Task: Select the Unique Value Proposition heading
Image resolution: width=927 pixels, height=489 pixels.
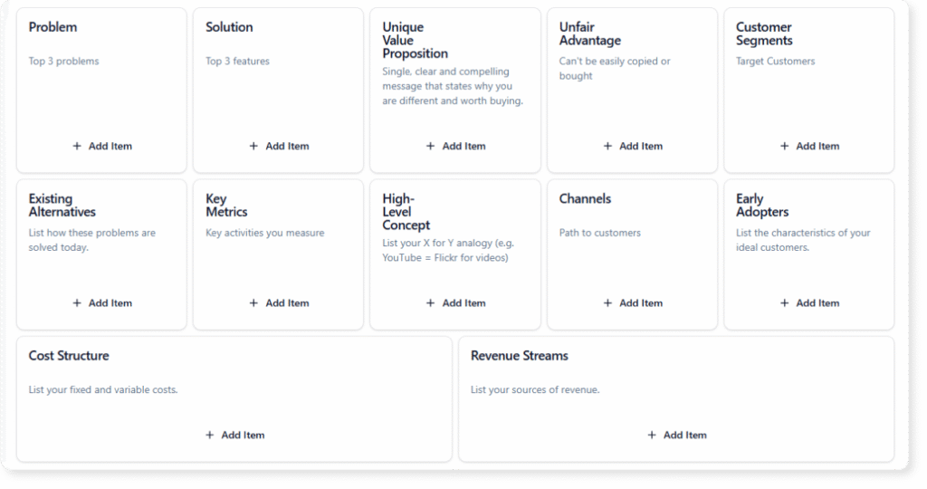Action: point(415,41)
